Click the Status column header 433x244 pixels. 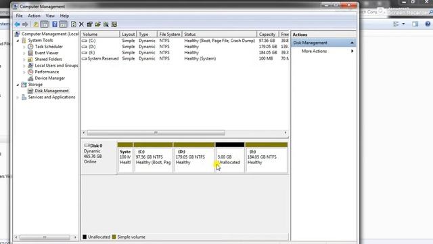pos(219,35)
